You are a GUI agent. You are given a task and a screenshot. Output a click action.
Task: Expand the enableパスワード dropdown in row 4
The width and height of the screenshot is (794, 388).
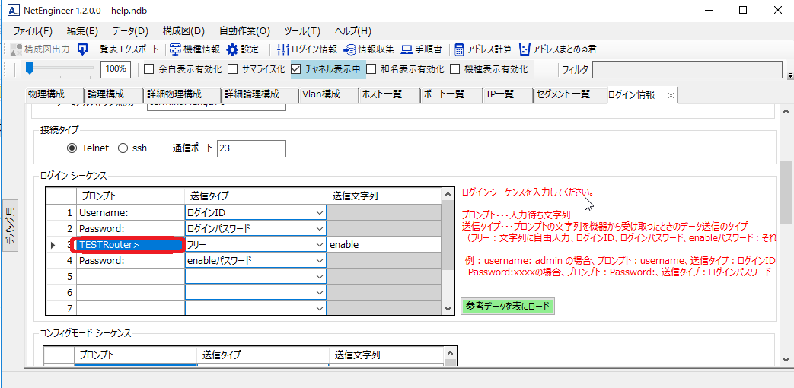click(320, 261)
